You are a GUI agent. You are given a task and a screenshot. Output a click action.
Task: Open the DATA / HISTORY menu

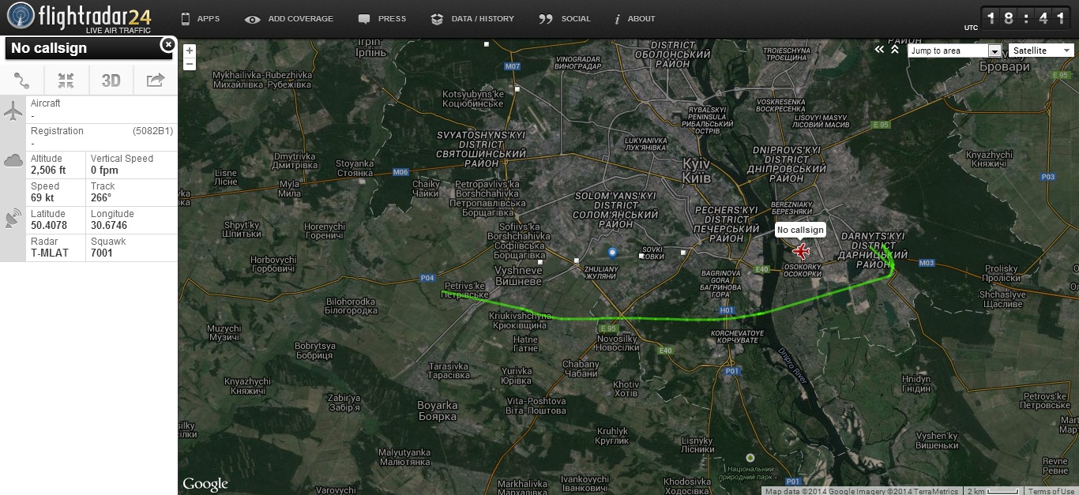coord(472,19)
